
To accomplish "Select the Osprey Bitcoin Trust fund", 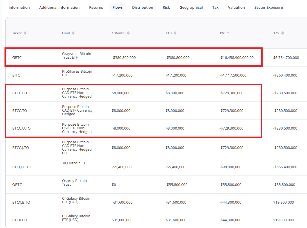I will (x=74, y=183).
